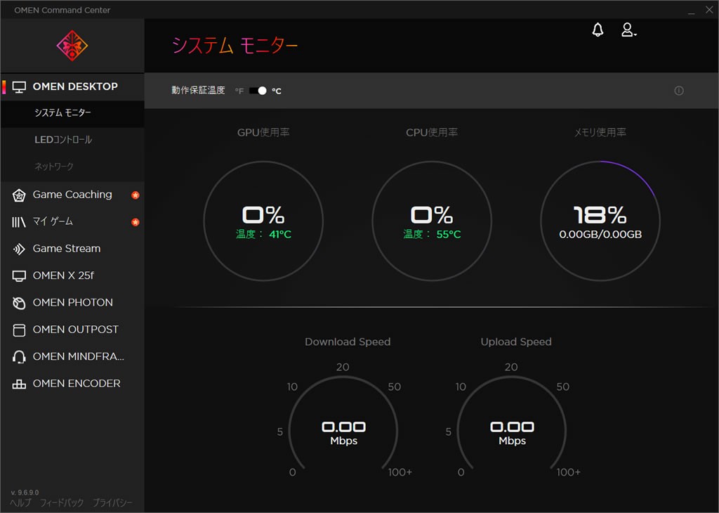The width and height of the screenshot is (719, 513).
Task: Open the Game Stream section
Action: pyautogui.click(x=72, y=249)
